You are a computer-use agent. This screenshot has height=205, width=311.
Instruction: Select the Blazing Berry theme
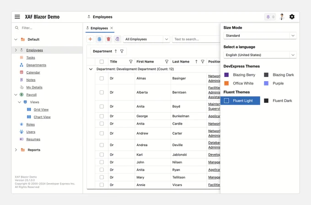pos(240,75)
